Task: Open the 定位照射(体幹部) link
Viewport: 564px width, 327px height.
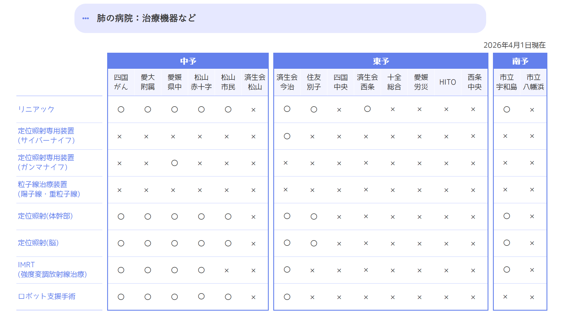Action: (45, 216)
